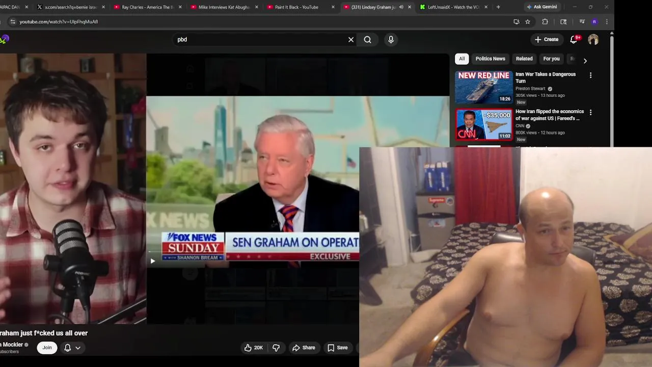The width and height of the screenshot is (652, 367).
Task: Switch to Ray Charles America tab
Action: [148, 7]
